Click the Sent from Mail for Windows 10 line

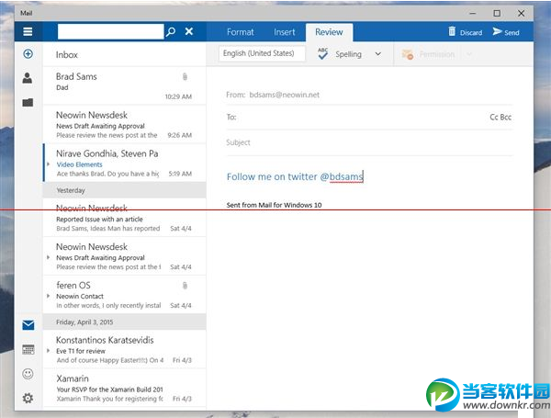[274, 205]
